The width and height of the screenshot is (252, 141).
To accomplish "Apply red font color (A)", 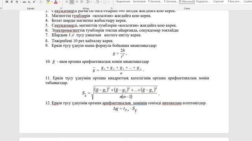I will (x=56, y=2).
